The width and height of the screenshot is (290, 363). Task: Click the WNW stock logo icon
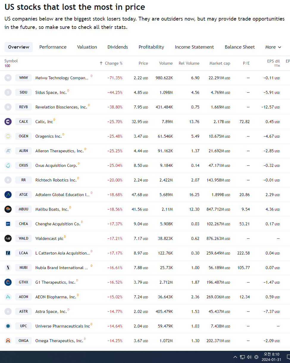8,78
